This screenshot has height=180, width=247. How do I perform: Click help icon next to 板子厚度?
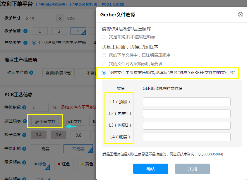click(24, 135)
